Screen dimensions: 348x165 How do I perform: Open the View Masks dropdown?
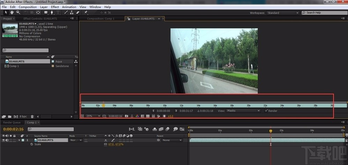click(243, 111)
